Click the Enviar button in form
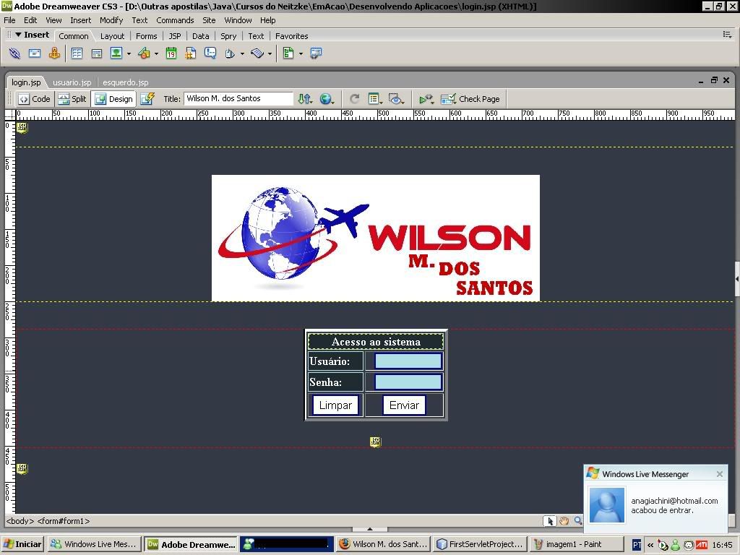 coord(404,405)
